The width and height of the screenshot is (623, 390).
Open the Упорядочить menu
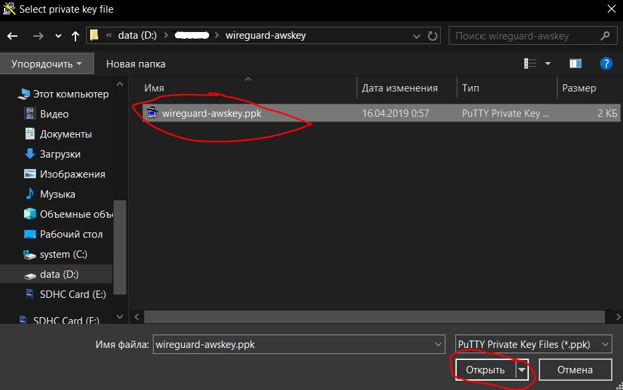pyautogui.click(x=43, y=63)
